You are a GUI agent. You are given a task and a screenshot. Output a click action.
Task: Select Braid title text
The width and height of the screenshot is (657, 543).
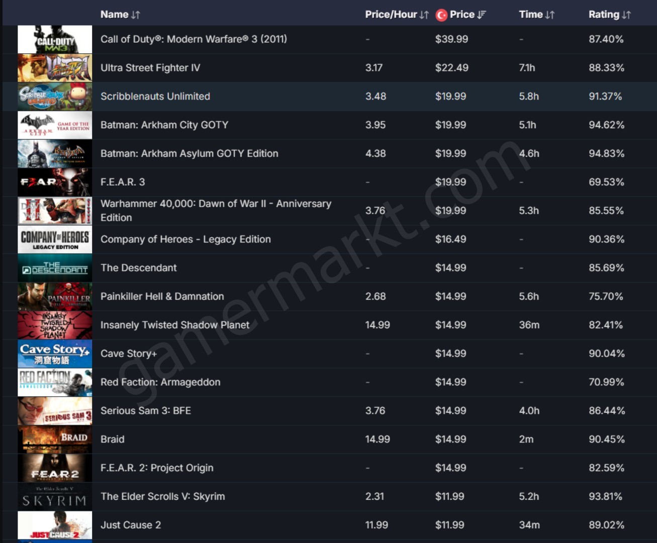coord(113,439)
